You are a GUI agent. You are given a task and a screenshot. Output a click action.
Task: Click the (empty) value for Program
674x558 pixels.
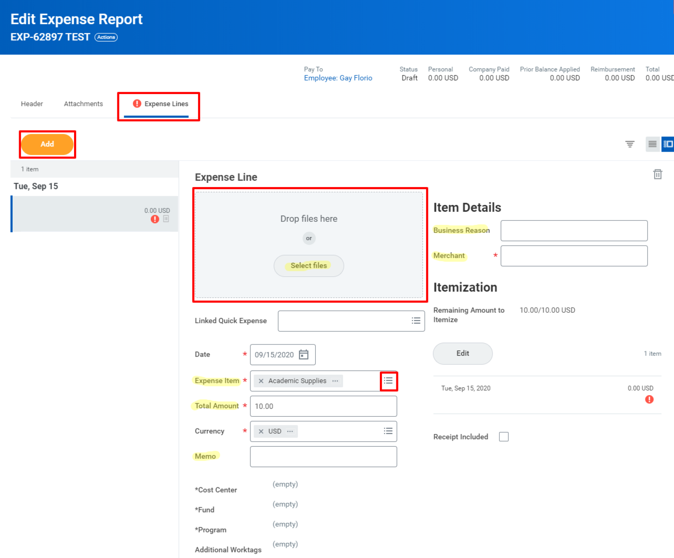click(x=285, y=524)
